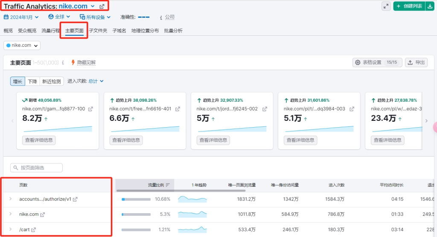Open info icon beside 主要页面 count

[x=63, y=63]
